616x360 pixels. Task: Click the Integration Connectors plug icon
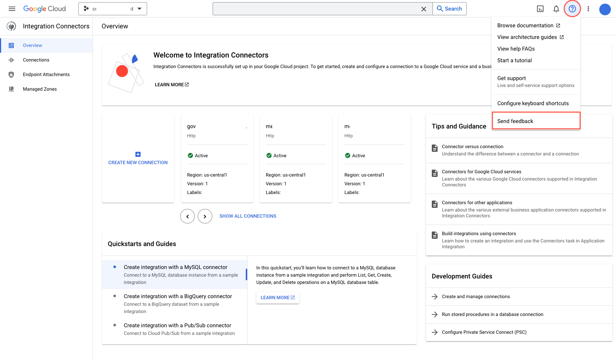11,26
